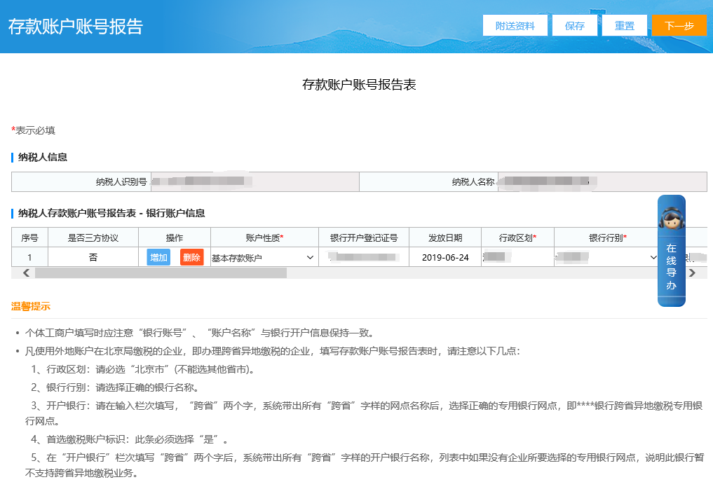Click 增加 to add a bank account row

point(157,257)
